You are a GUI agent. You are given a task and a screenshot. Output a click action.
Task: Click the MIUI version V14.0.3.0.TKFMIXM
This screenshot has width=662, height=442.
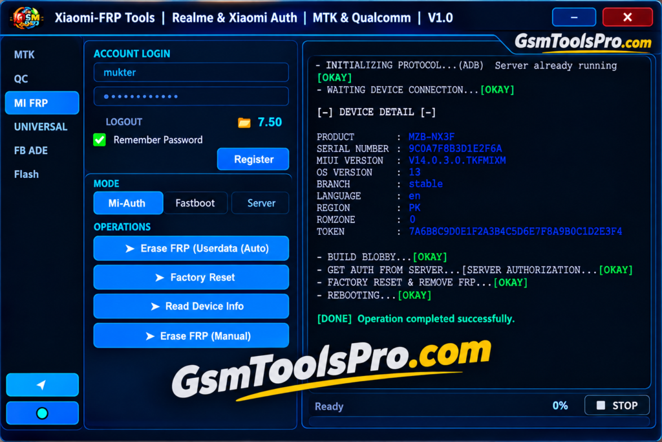(457, 160)
